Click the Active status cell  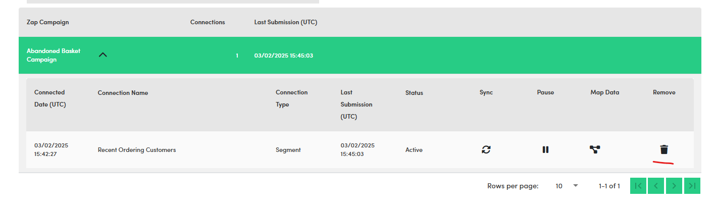pyautogui.click(x=414, y=150)
